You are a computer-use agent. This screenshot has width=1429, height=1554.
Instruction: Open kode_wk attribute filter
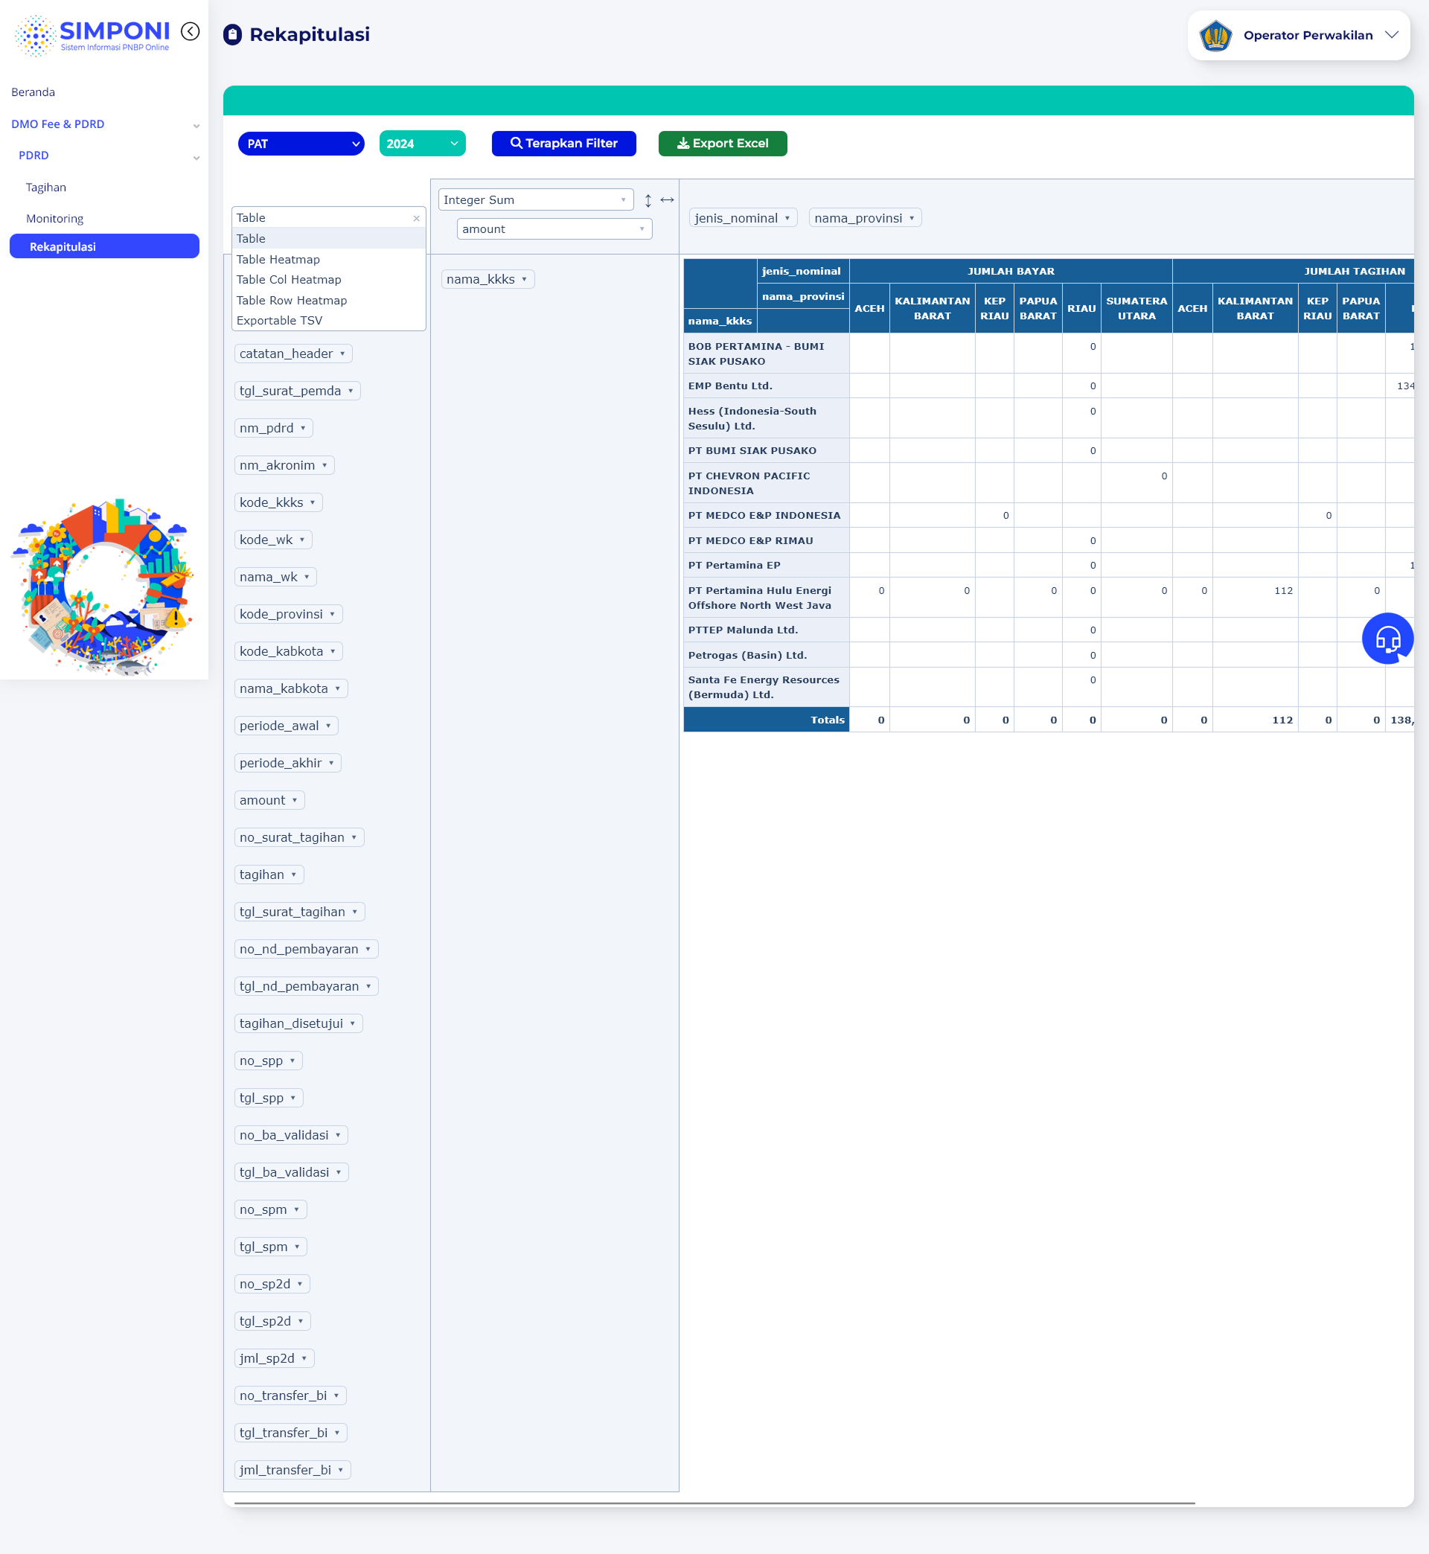[302, 540]
